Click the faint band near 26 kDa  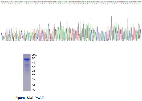tap(27, 70)
